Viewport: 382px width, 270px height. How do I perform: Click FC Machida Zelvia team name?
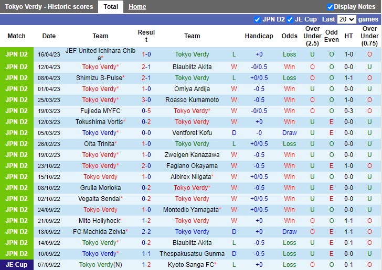(x=99, y=232)
